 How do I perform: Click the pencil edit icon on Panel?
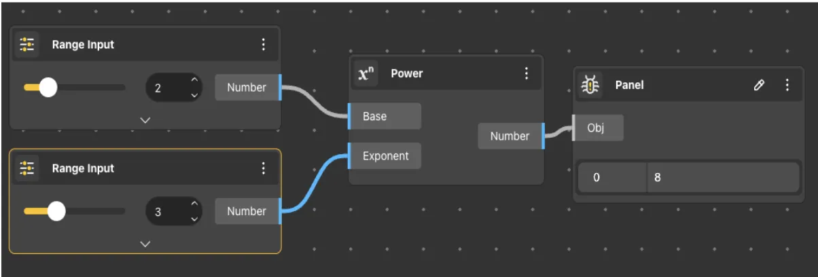click(760, 86)
